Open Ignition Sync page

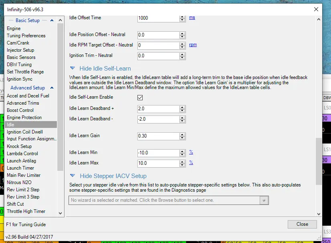(20, 79)
